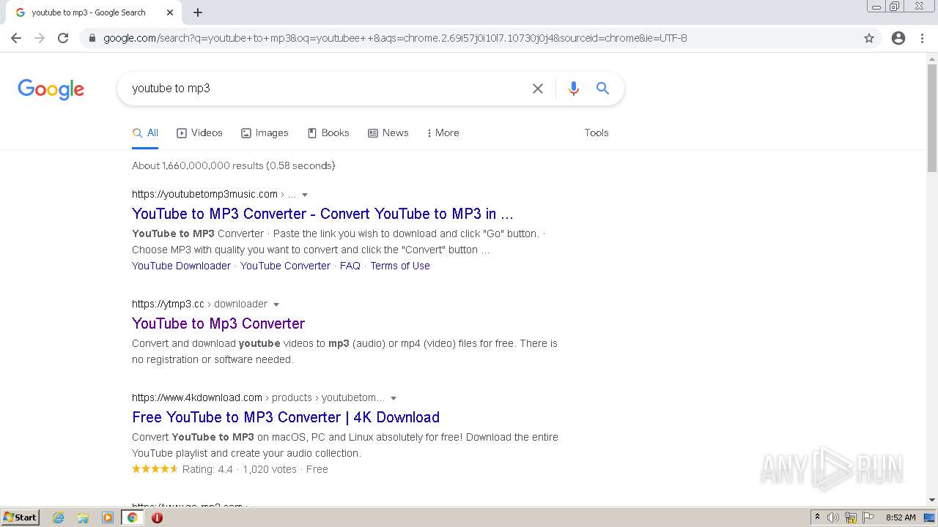Click the 8:52 AM system clock
The image size is (938, 527).
(x=901, y=517)
